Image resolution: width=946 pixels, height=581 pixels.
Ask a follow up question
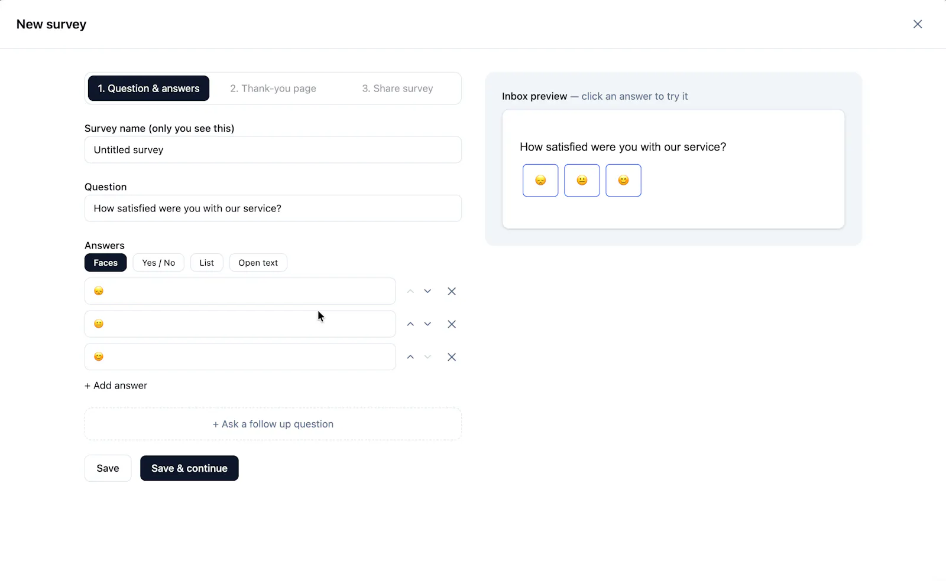pyautogui.click(x=273, y=424)
